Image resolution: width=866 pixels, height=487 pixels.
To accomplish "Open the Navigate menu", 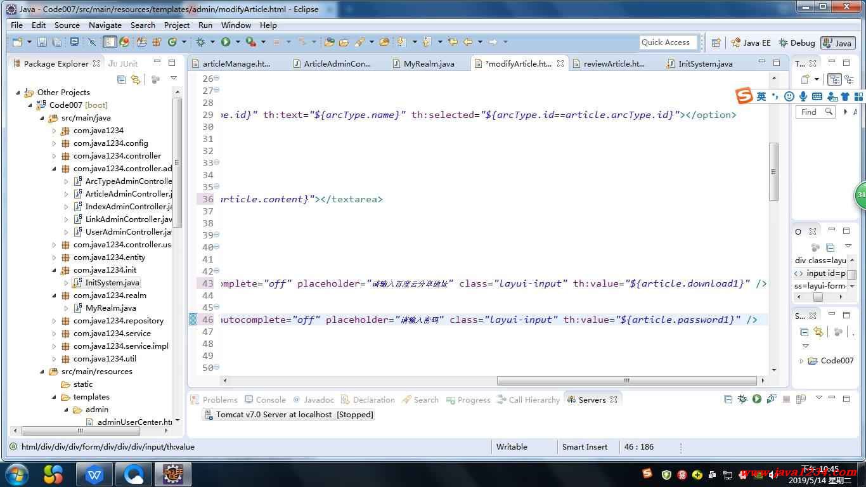I will point(105,25).
